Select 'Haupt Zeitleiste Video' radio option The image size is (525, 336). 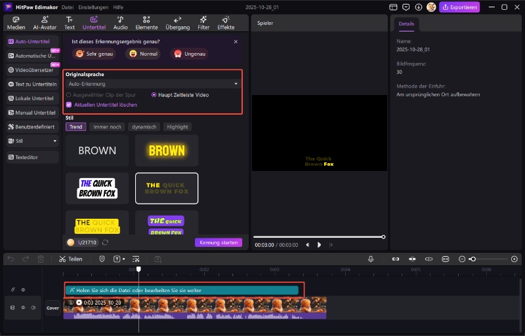pos(154,95)
